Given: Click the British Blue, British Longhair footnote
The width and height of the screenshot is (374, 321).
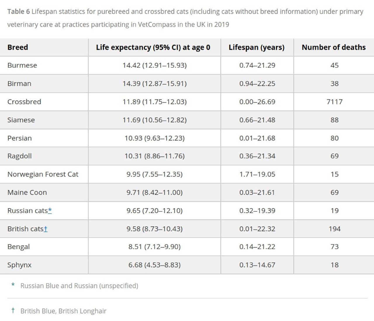Looking at the screenshot, I should pos(63,311).
